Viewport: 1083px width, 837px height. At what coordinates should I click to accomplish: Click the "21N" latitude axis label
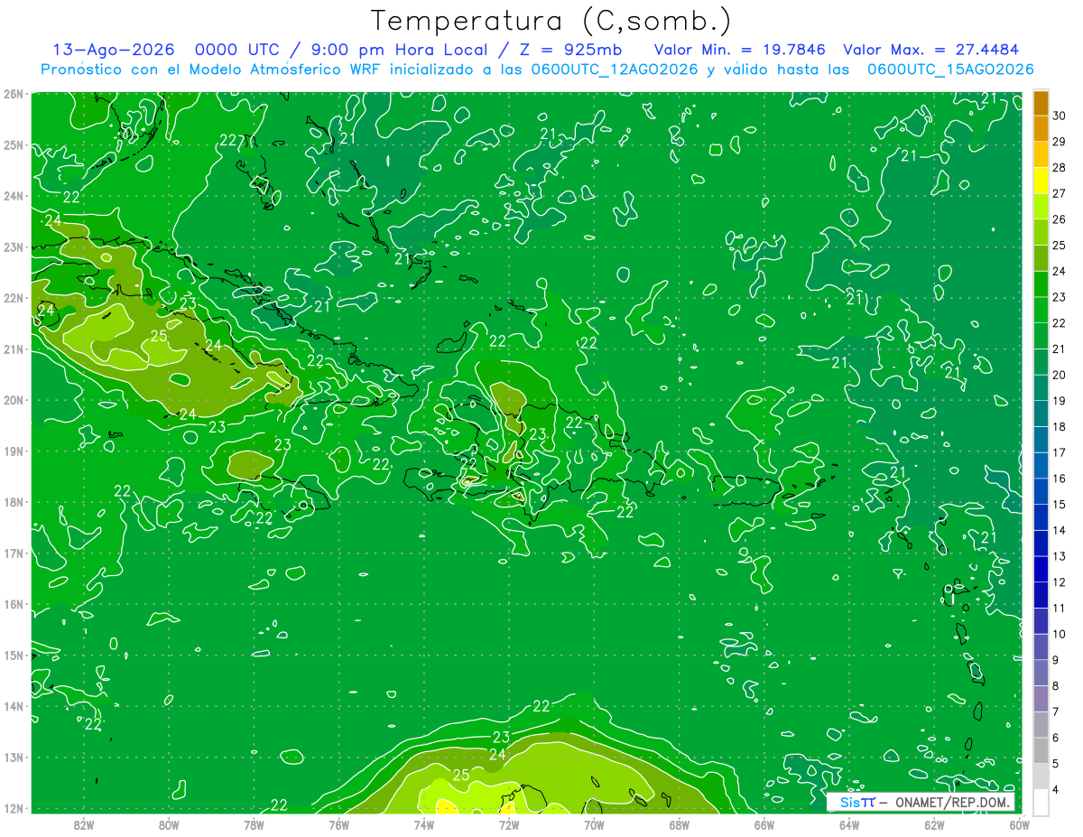click(x=13, y=349)
